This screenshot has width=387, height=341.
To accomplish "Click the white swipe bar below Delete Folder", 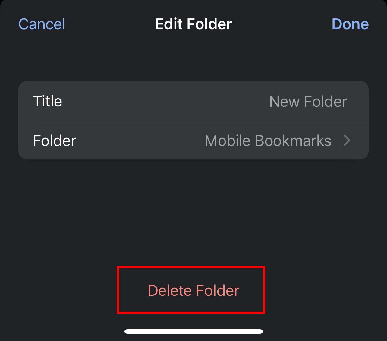I will pyautogui.click(x=193, y=331).
